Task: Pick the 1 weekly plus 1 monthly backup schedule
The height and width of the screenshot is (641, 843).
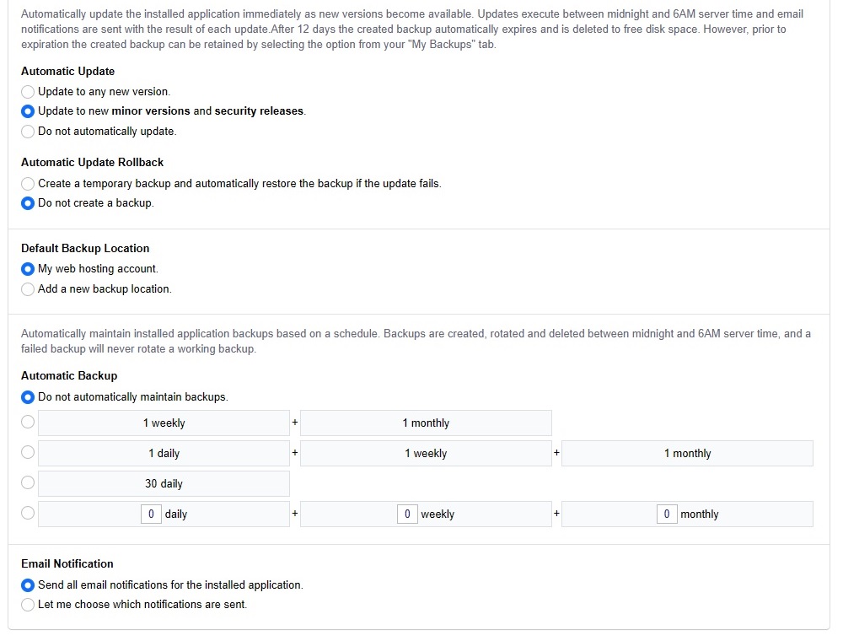Action: [x=27, y=422]
